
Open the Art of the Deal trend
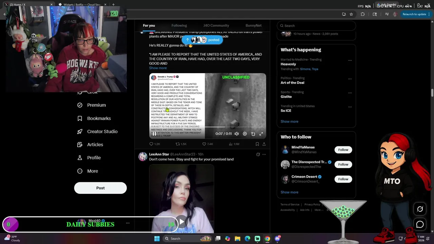point(292,83)
